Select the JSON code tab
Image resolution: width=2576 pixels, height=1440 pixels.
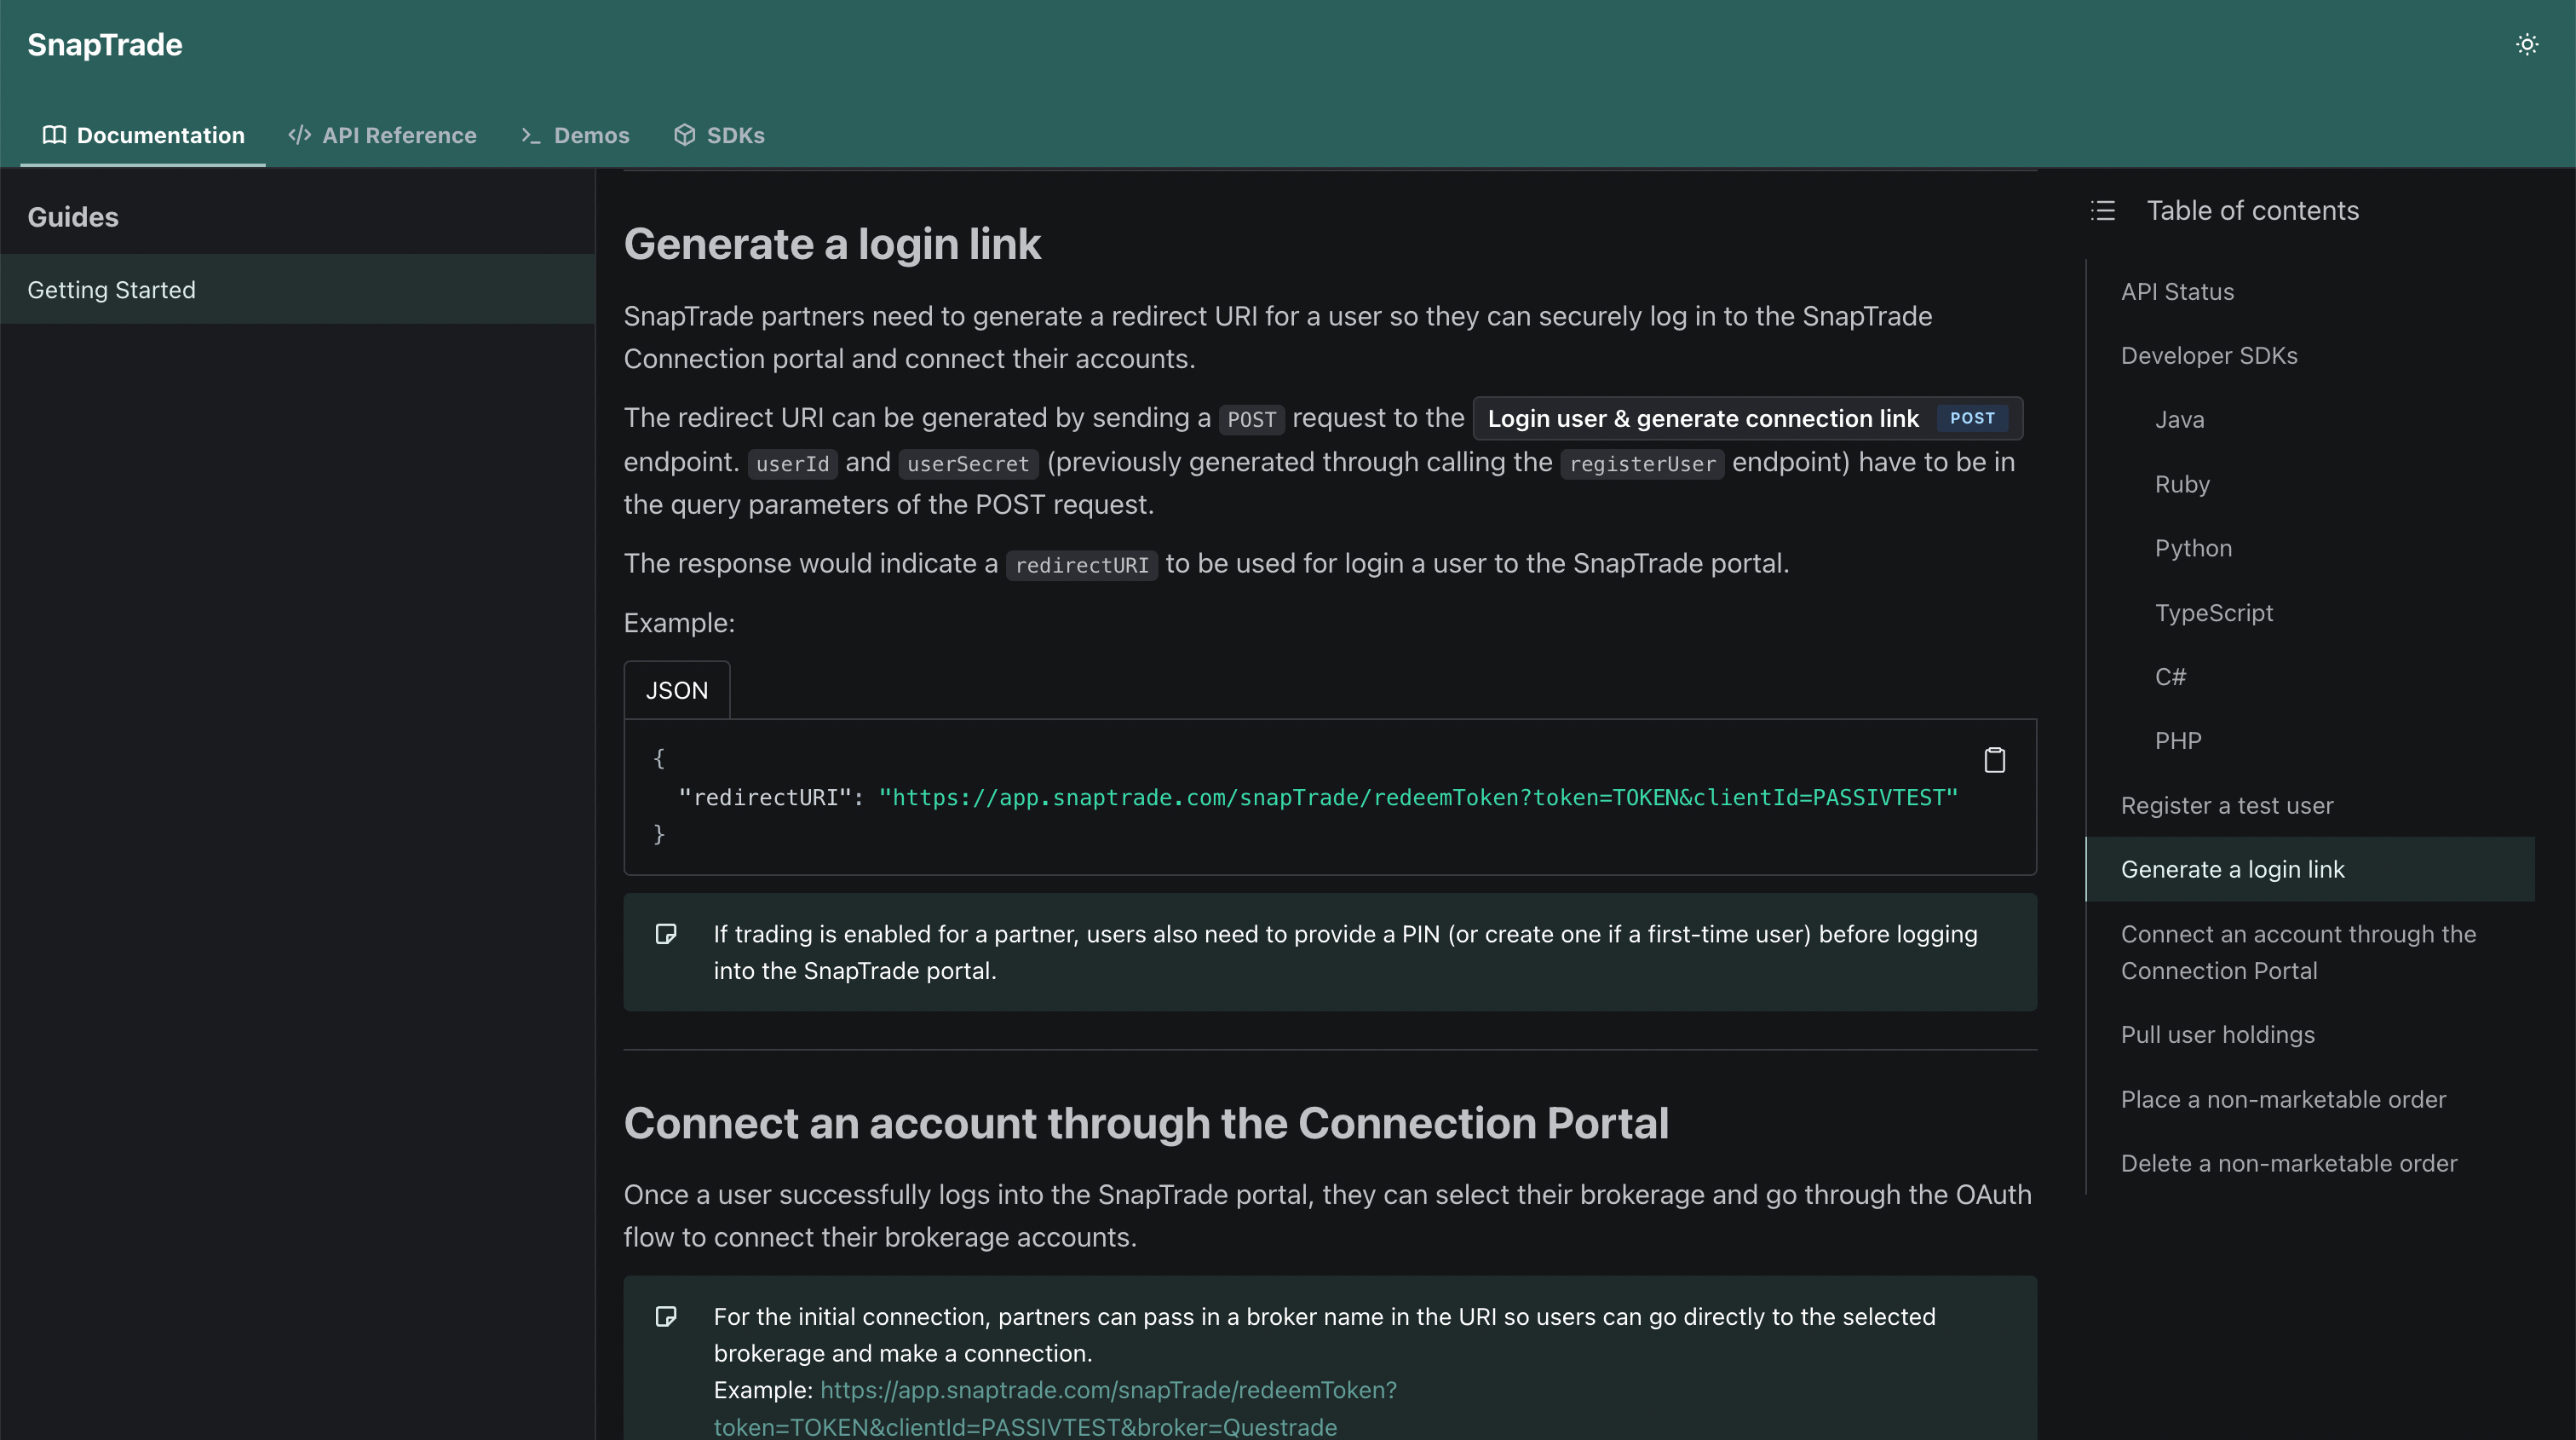(x=676, y=690)
